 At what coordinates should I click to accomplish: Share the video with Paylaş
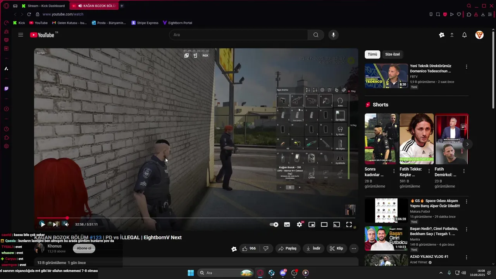click(x=288, y=248)
